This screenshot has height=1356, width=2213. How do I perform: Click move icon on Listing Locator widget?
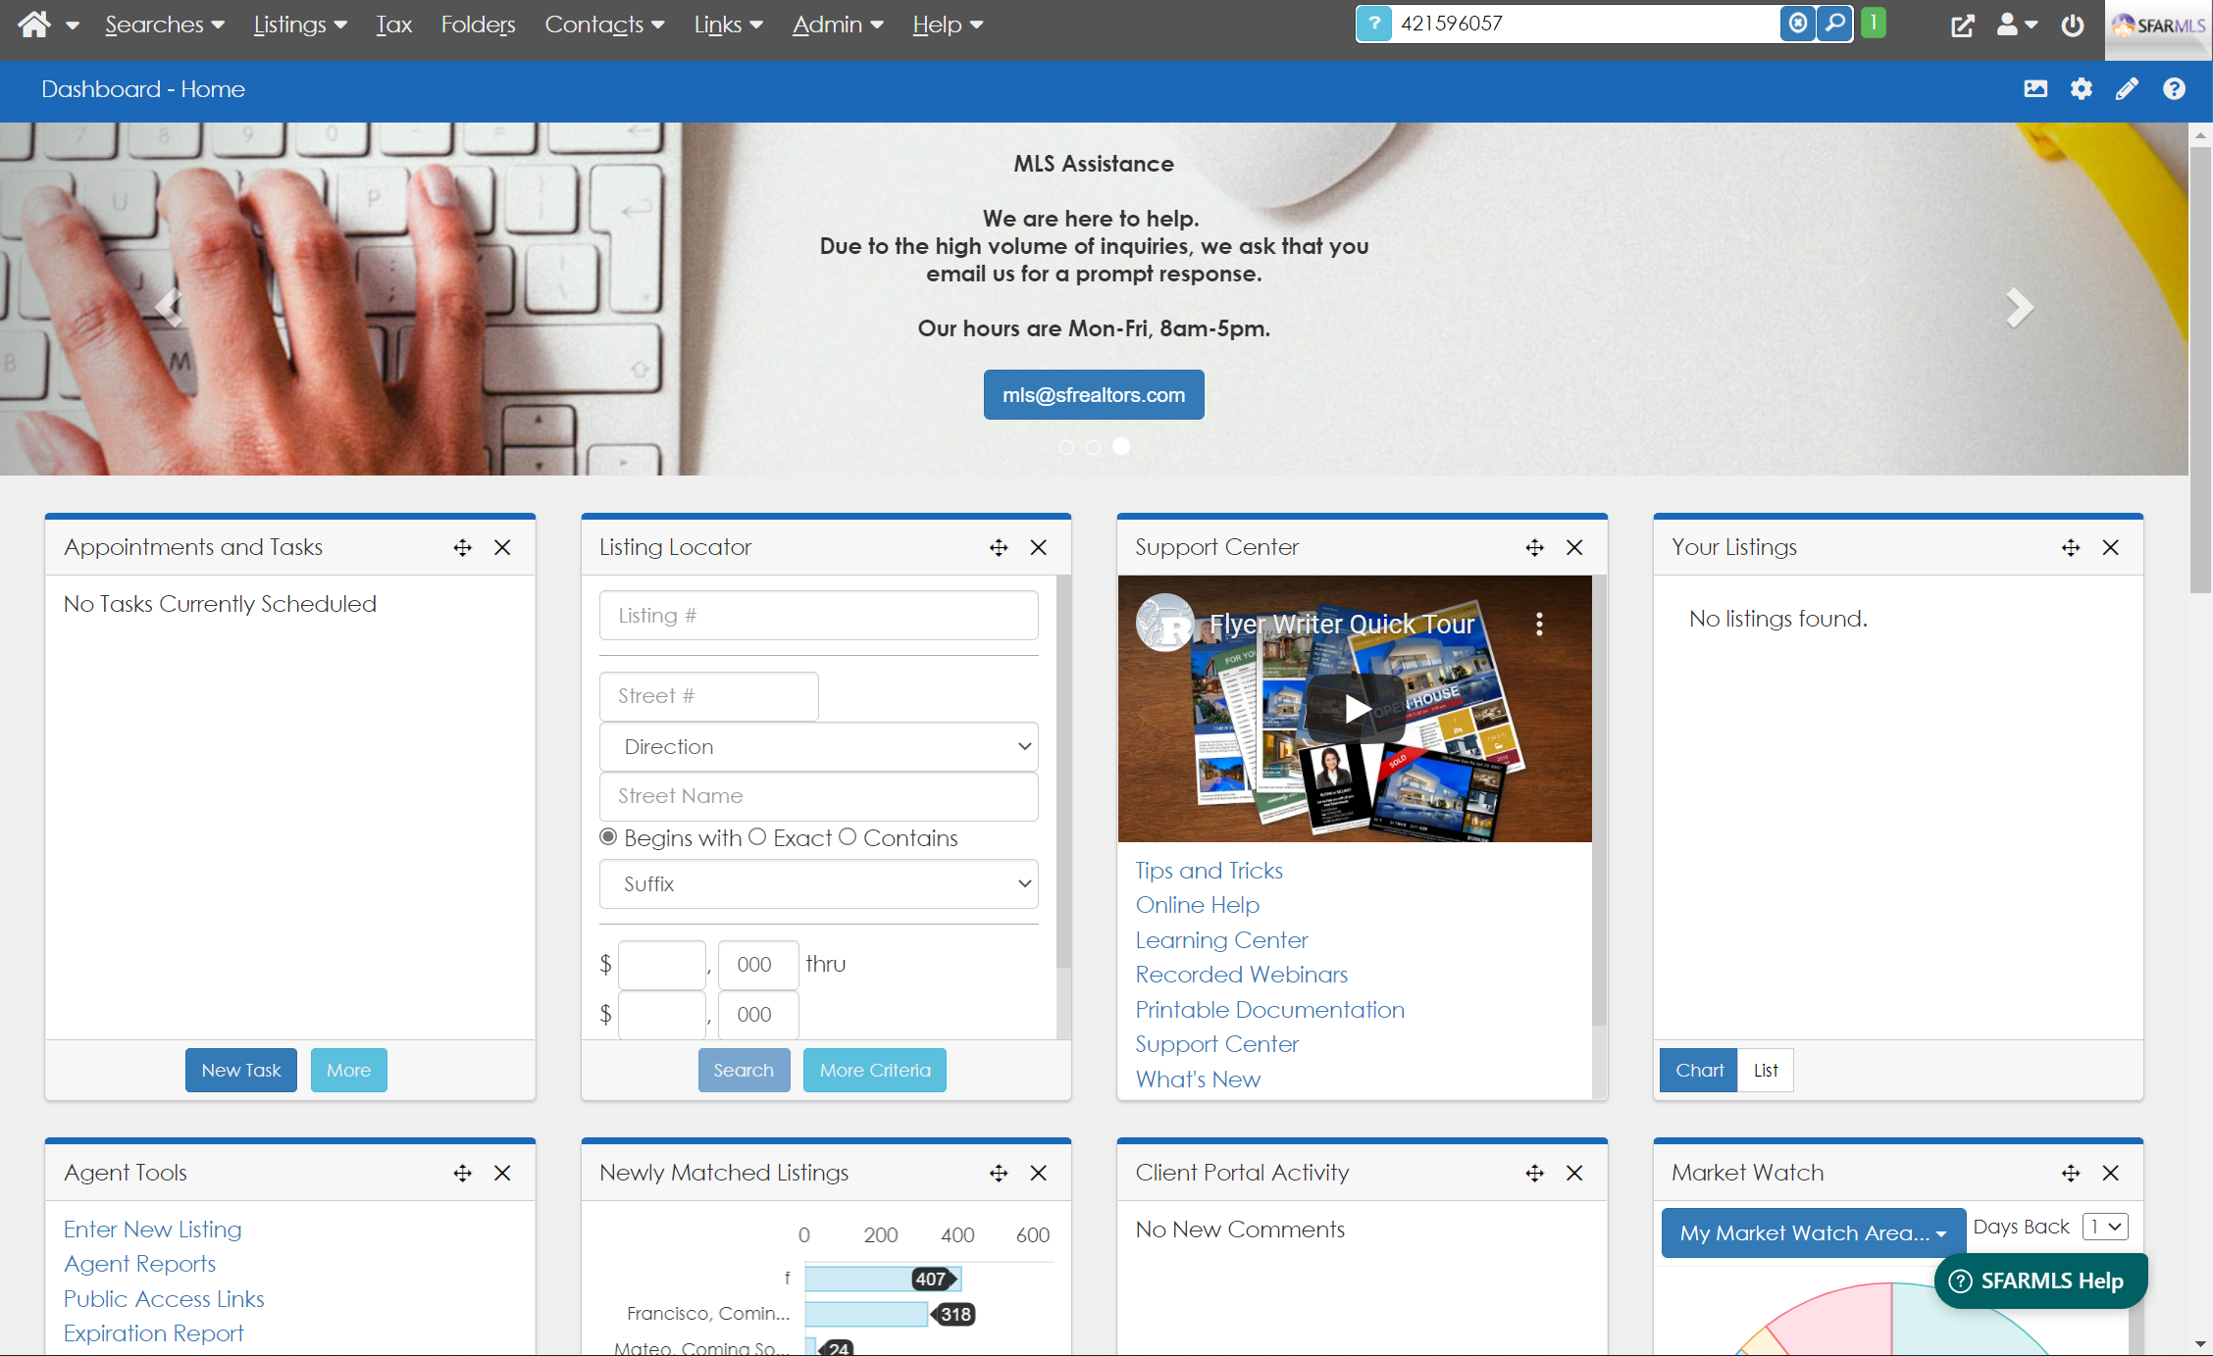(x=999, y=547)
